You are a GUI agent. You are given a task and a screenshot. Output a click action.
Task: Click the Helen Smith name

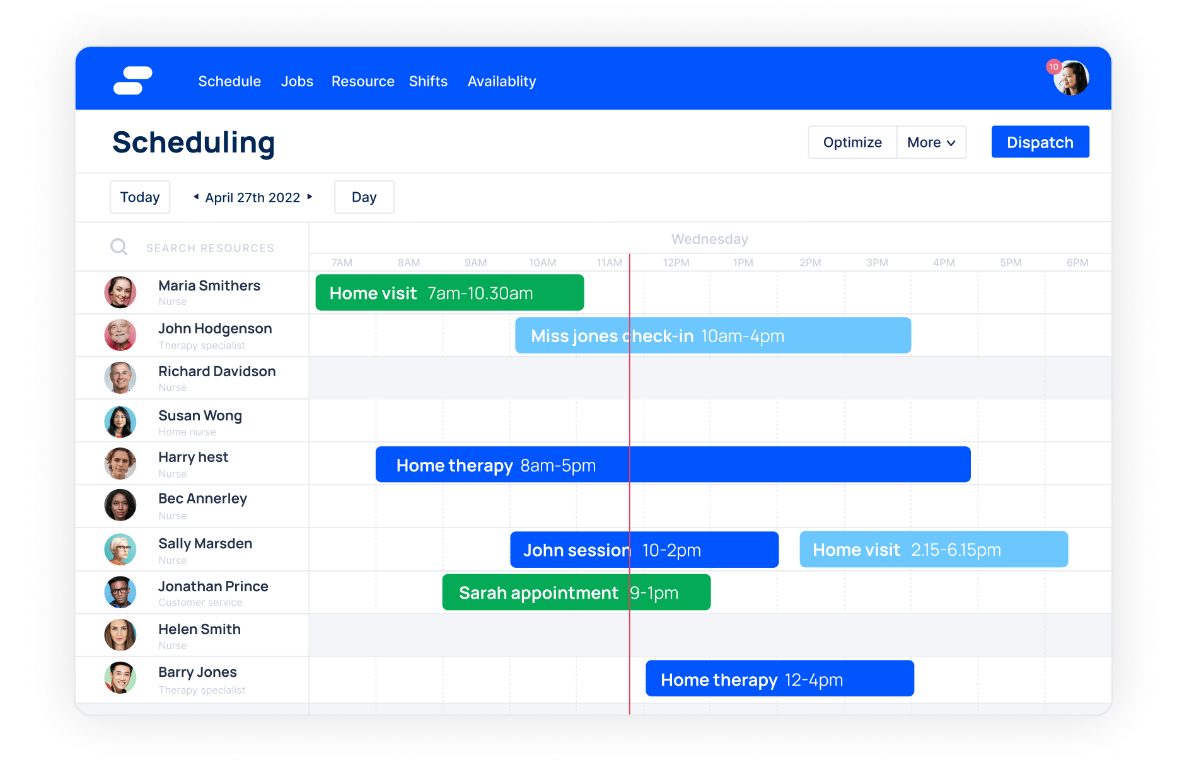pyautogui.click(x=199, y=629)
